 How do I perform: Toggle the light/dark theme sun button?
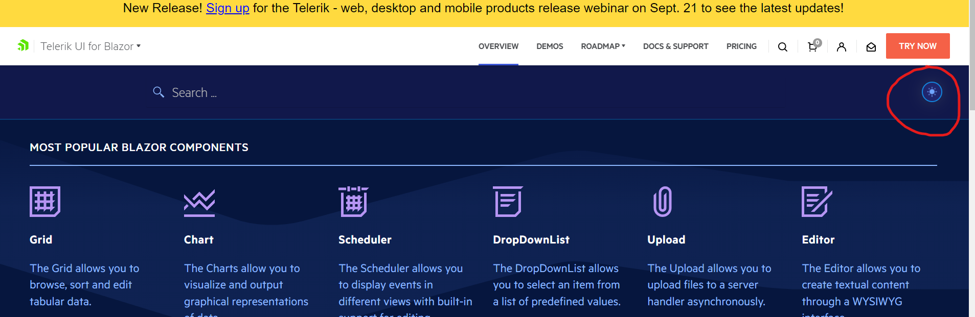click(932, 92)
